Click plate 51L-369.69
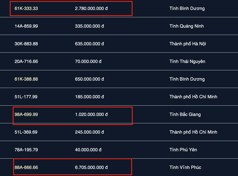Viewport: 238px width, 176px height. pos(26,132)
